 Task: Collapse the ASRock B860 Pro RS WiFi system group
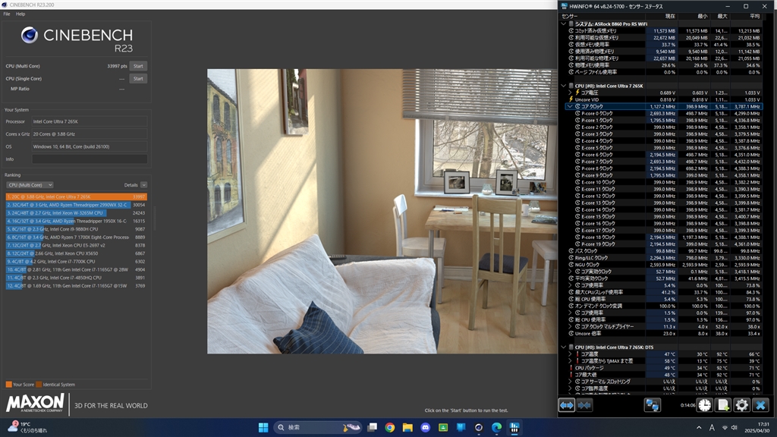click(564, 24)
